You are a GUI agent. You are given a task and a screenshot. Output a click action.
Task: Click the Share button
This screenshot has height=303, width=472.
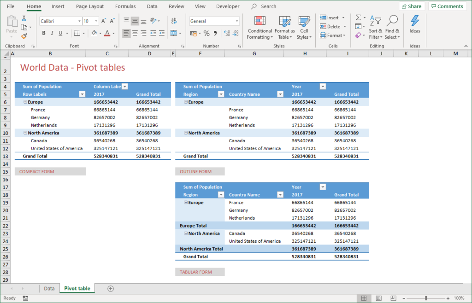click(x=412, y=6)
